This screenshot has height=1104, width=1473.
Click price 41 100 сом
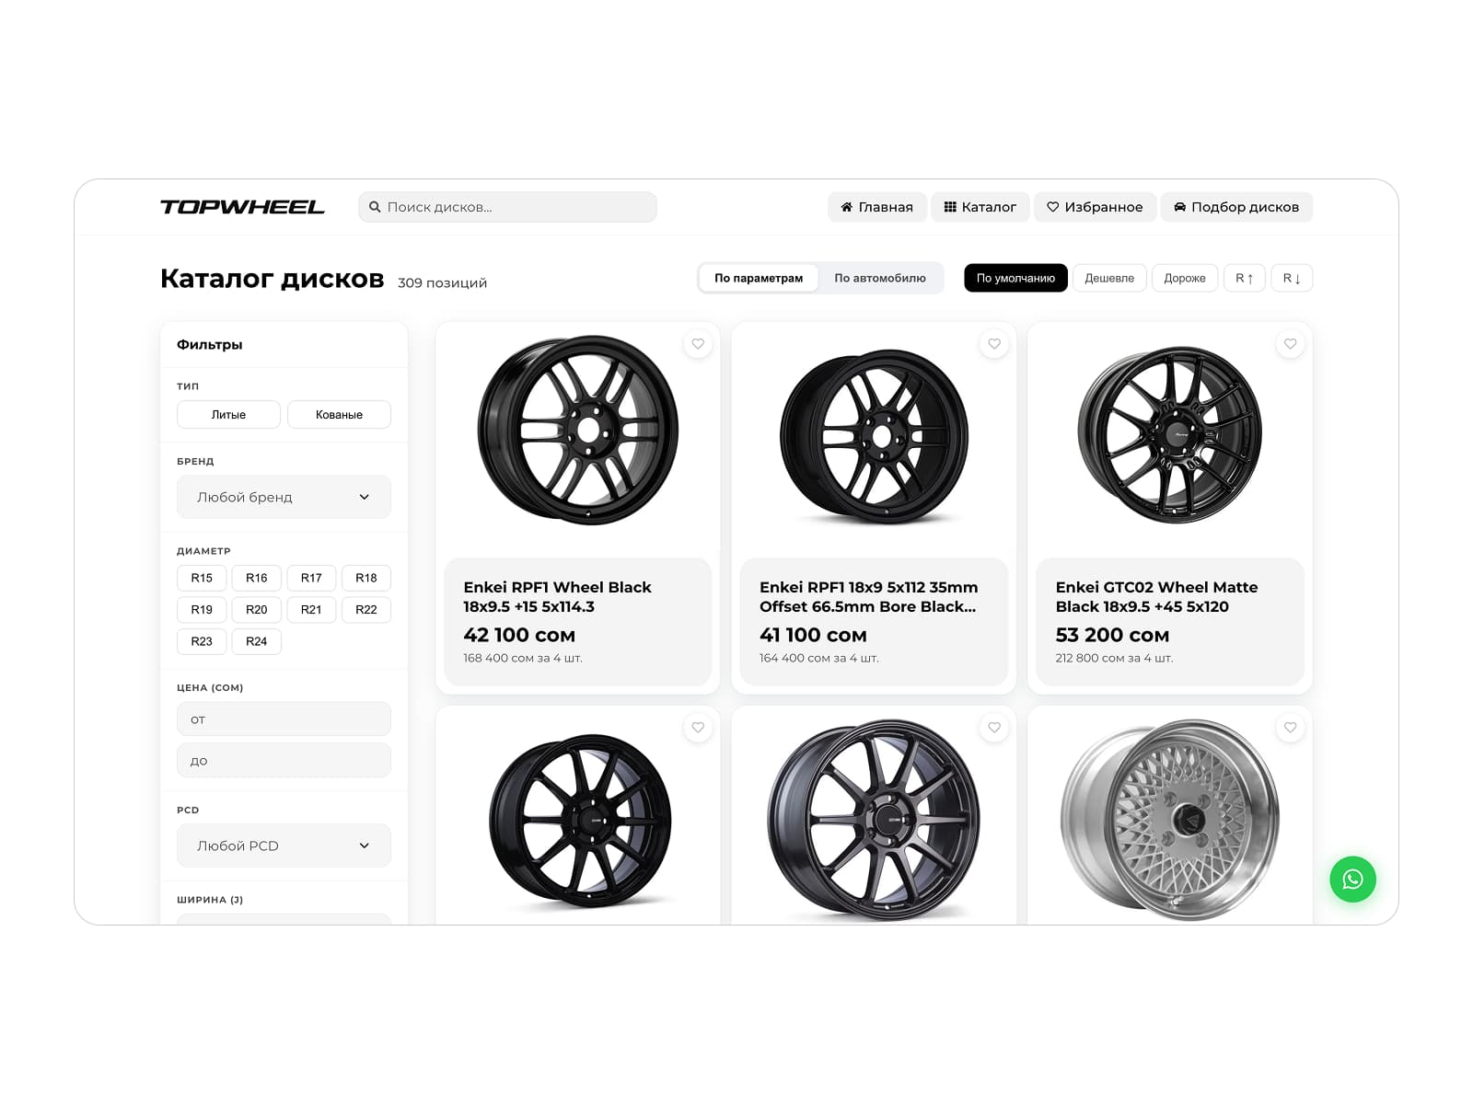click(813, 635)
